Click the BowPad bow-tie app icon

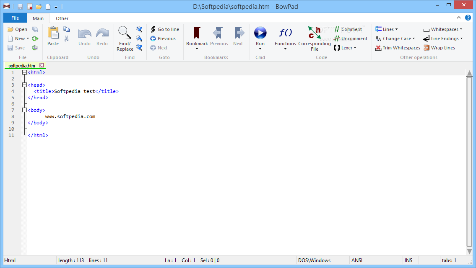coord(6,6)
